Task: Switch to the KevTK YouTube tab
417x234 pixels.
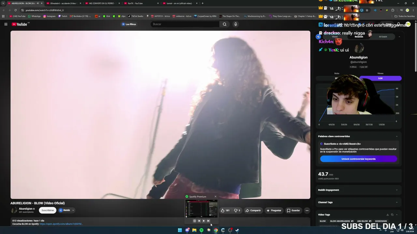Action: [x=141, y=3]
